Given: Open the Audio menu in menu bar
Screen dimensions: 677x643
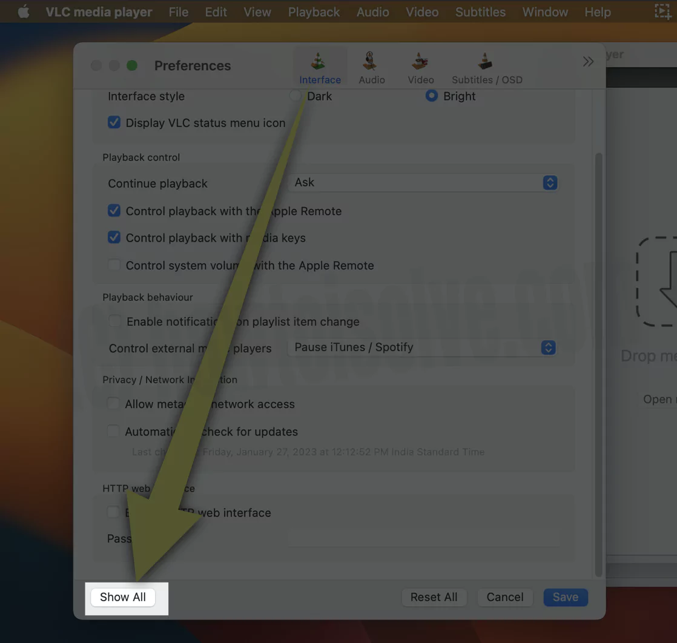Looking at the screenshot, I should tap(372, 12).
